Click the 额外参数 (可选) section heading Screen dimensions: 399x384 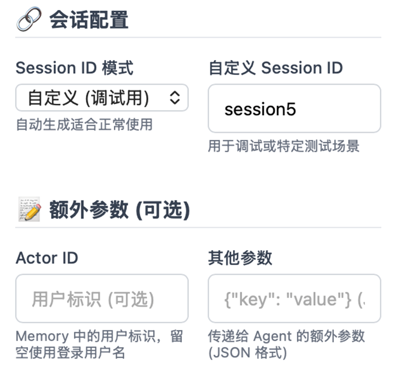pos(120,210)
